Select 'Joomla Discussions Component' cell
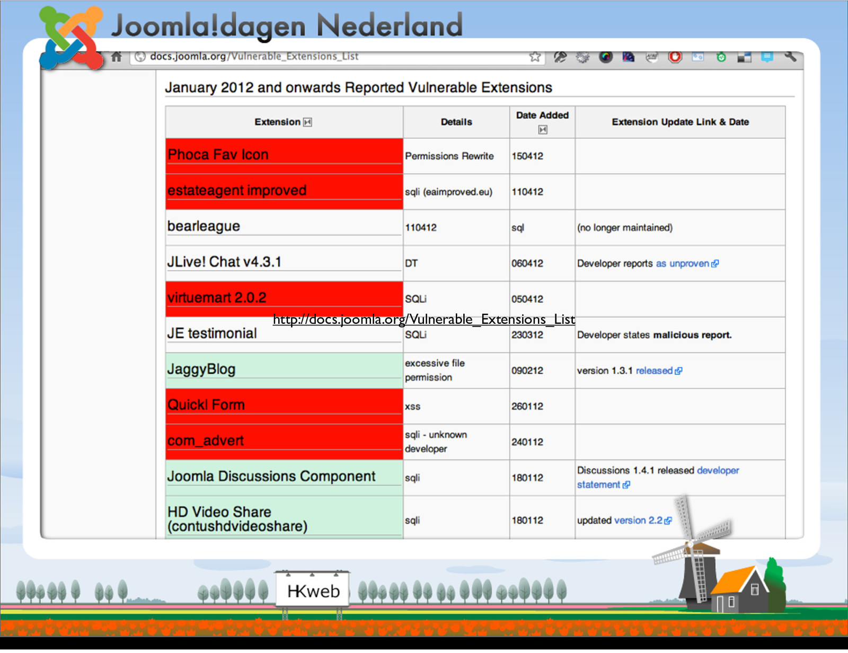This screenshot has height=653, width=848. pyautogui.click(x=284, y=478)
